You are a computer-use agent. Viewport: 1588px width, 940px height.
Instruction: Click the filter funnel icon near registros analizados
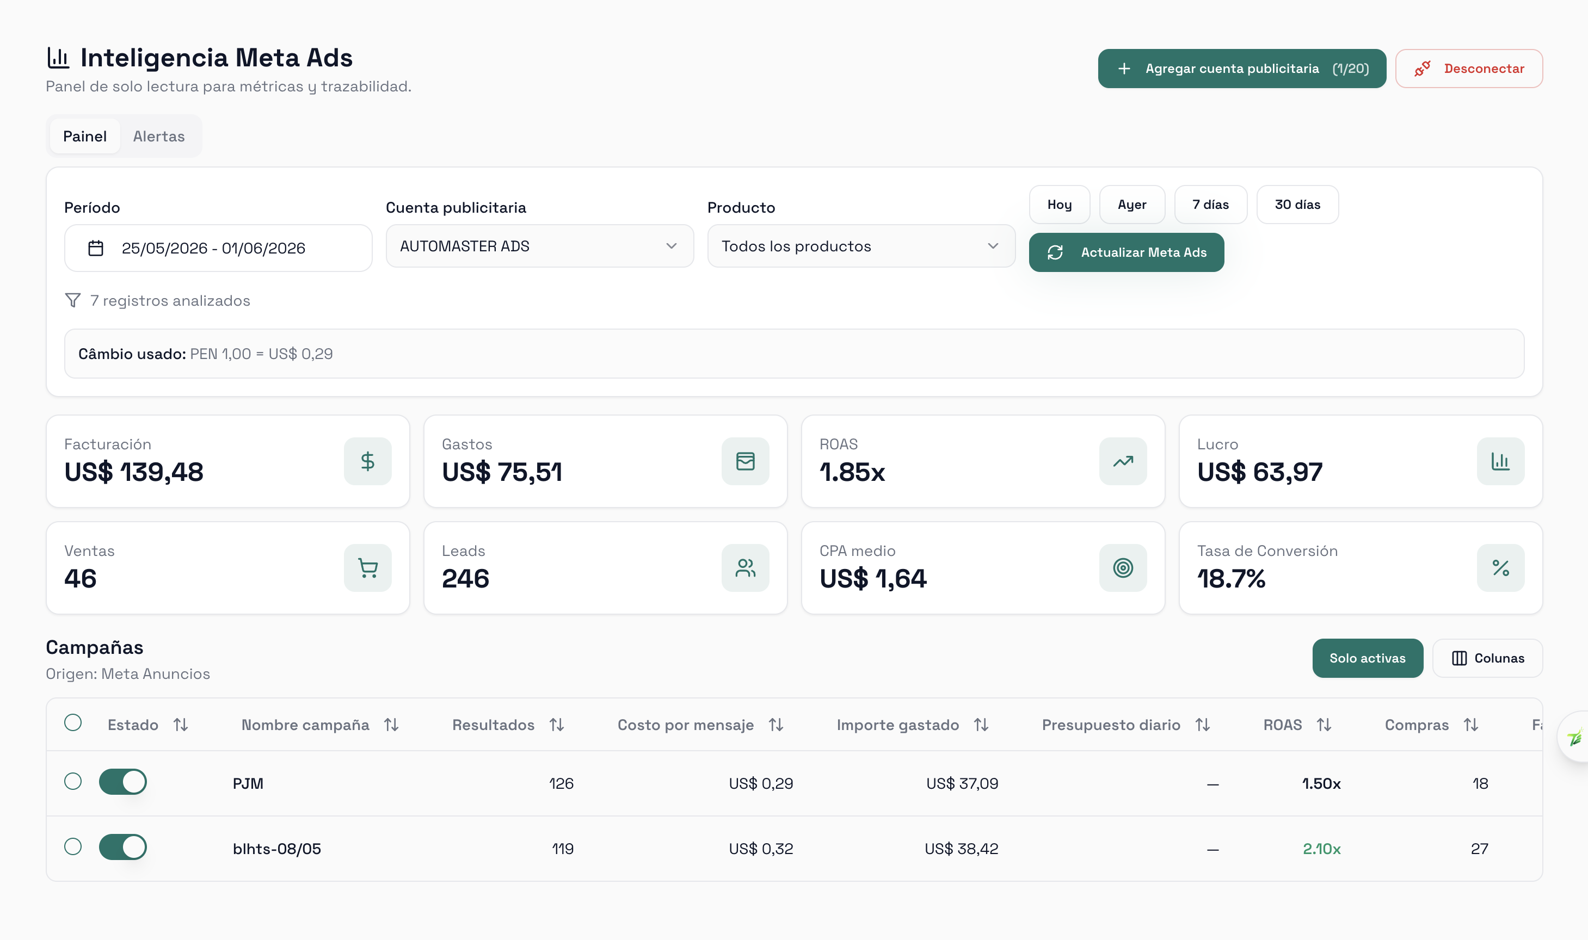(73, 300)
